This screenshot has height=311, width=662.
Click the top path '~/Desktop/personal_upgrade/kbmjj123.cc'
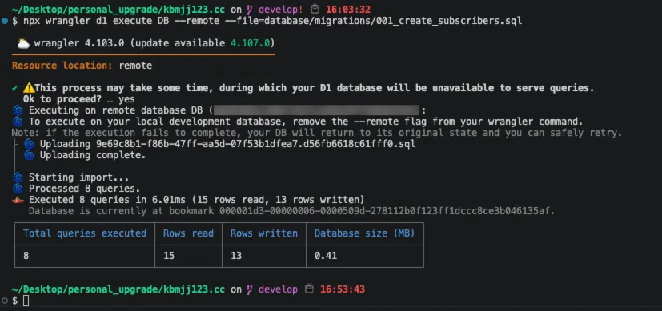coord(118,10)
